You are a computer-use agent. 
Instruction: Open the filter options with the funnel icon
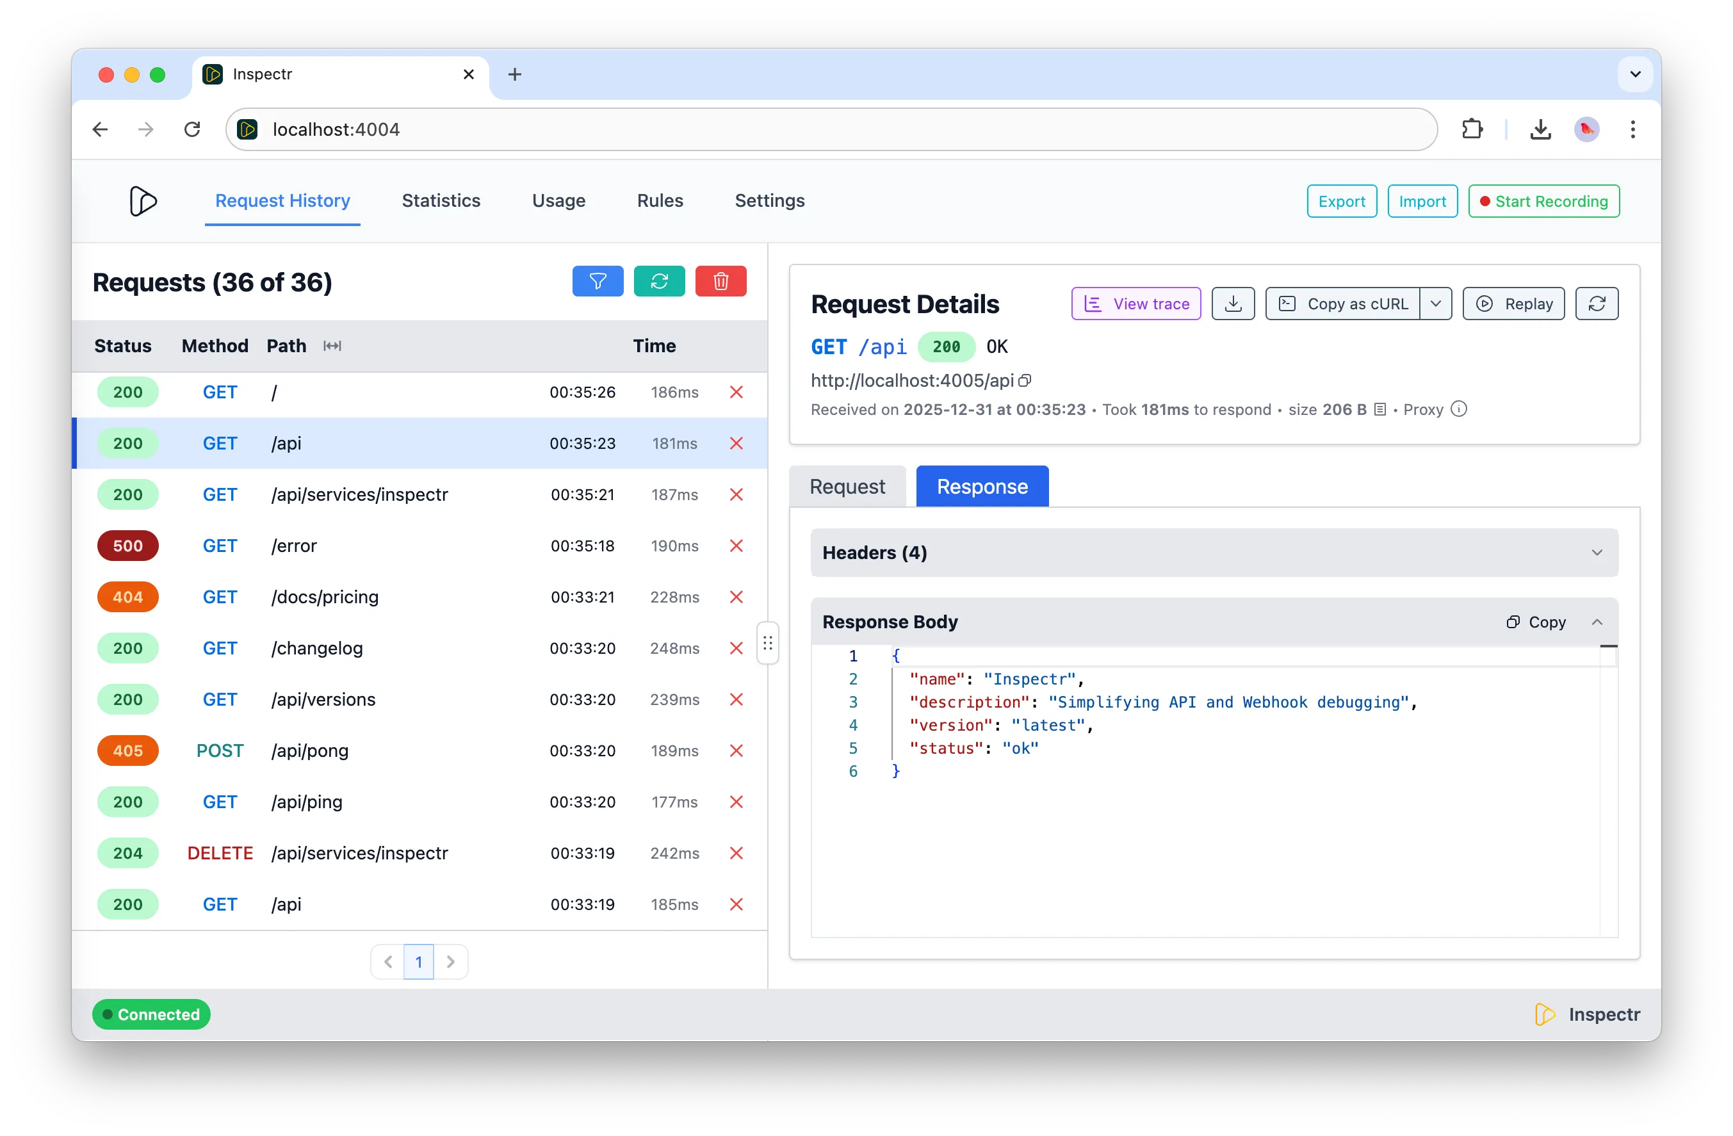(598, 281)
